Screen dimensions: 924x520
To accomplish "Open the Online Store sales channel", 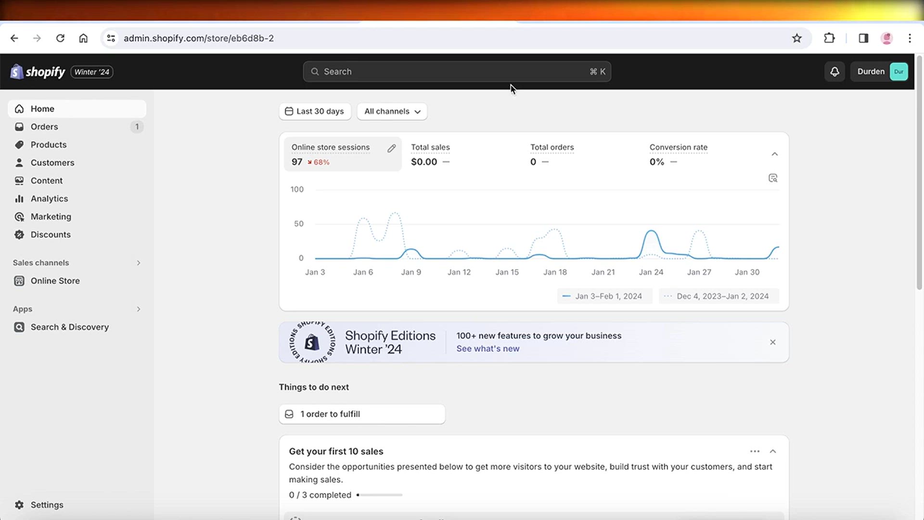I will (x=77, y=281).
